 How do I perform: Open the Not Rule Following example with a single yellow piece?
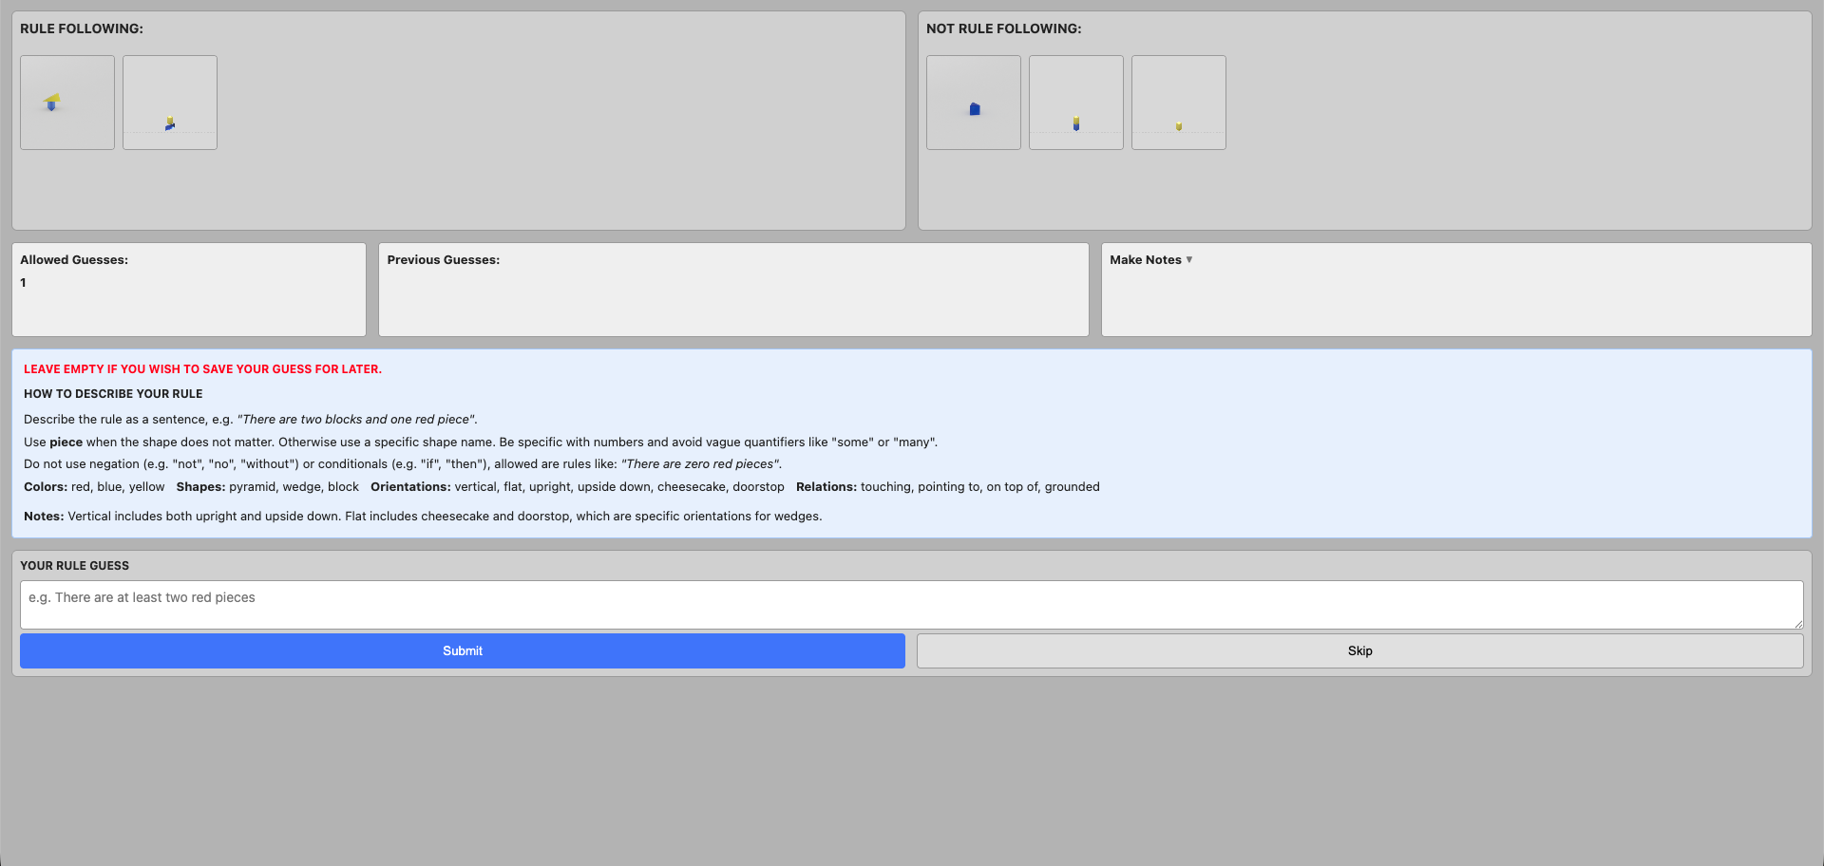point(1179,103)
